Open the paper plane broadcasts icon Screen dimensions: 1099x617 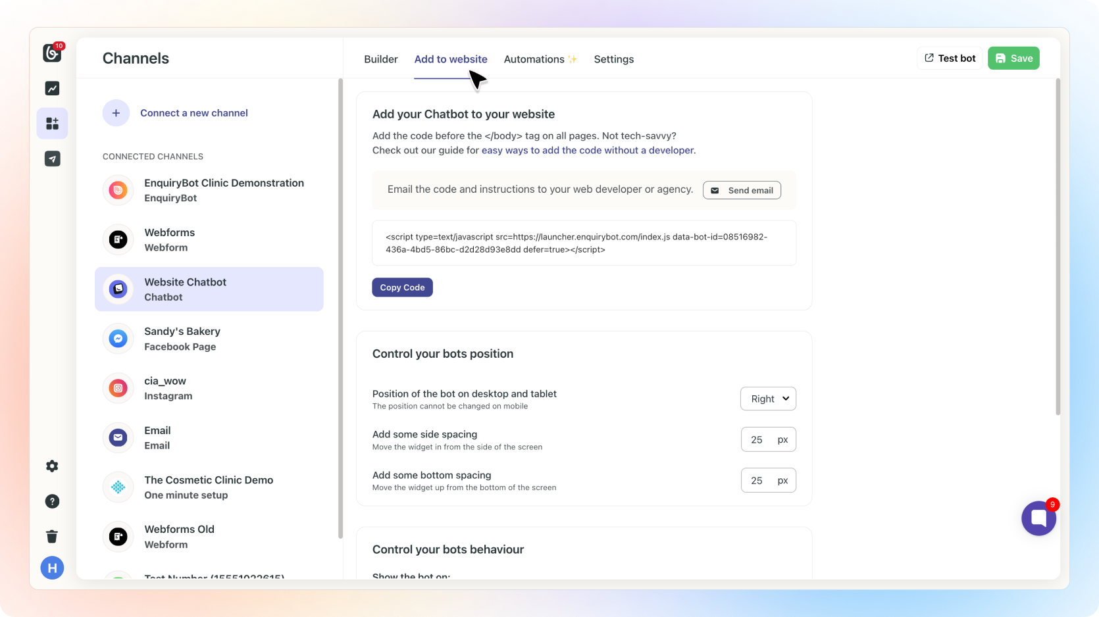tap(52, 159)
